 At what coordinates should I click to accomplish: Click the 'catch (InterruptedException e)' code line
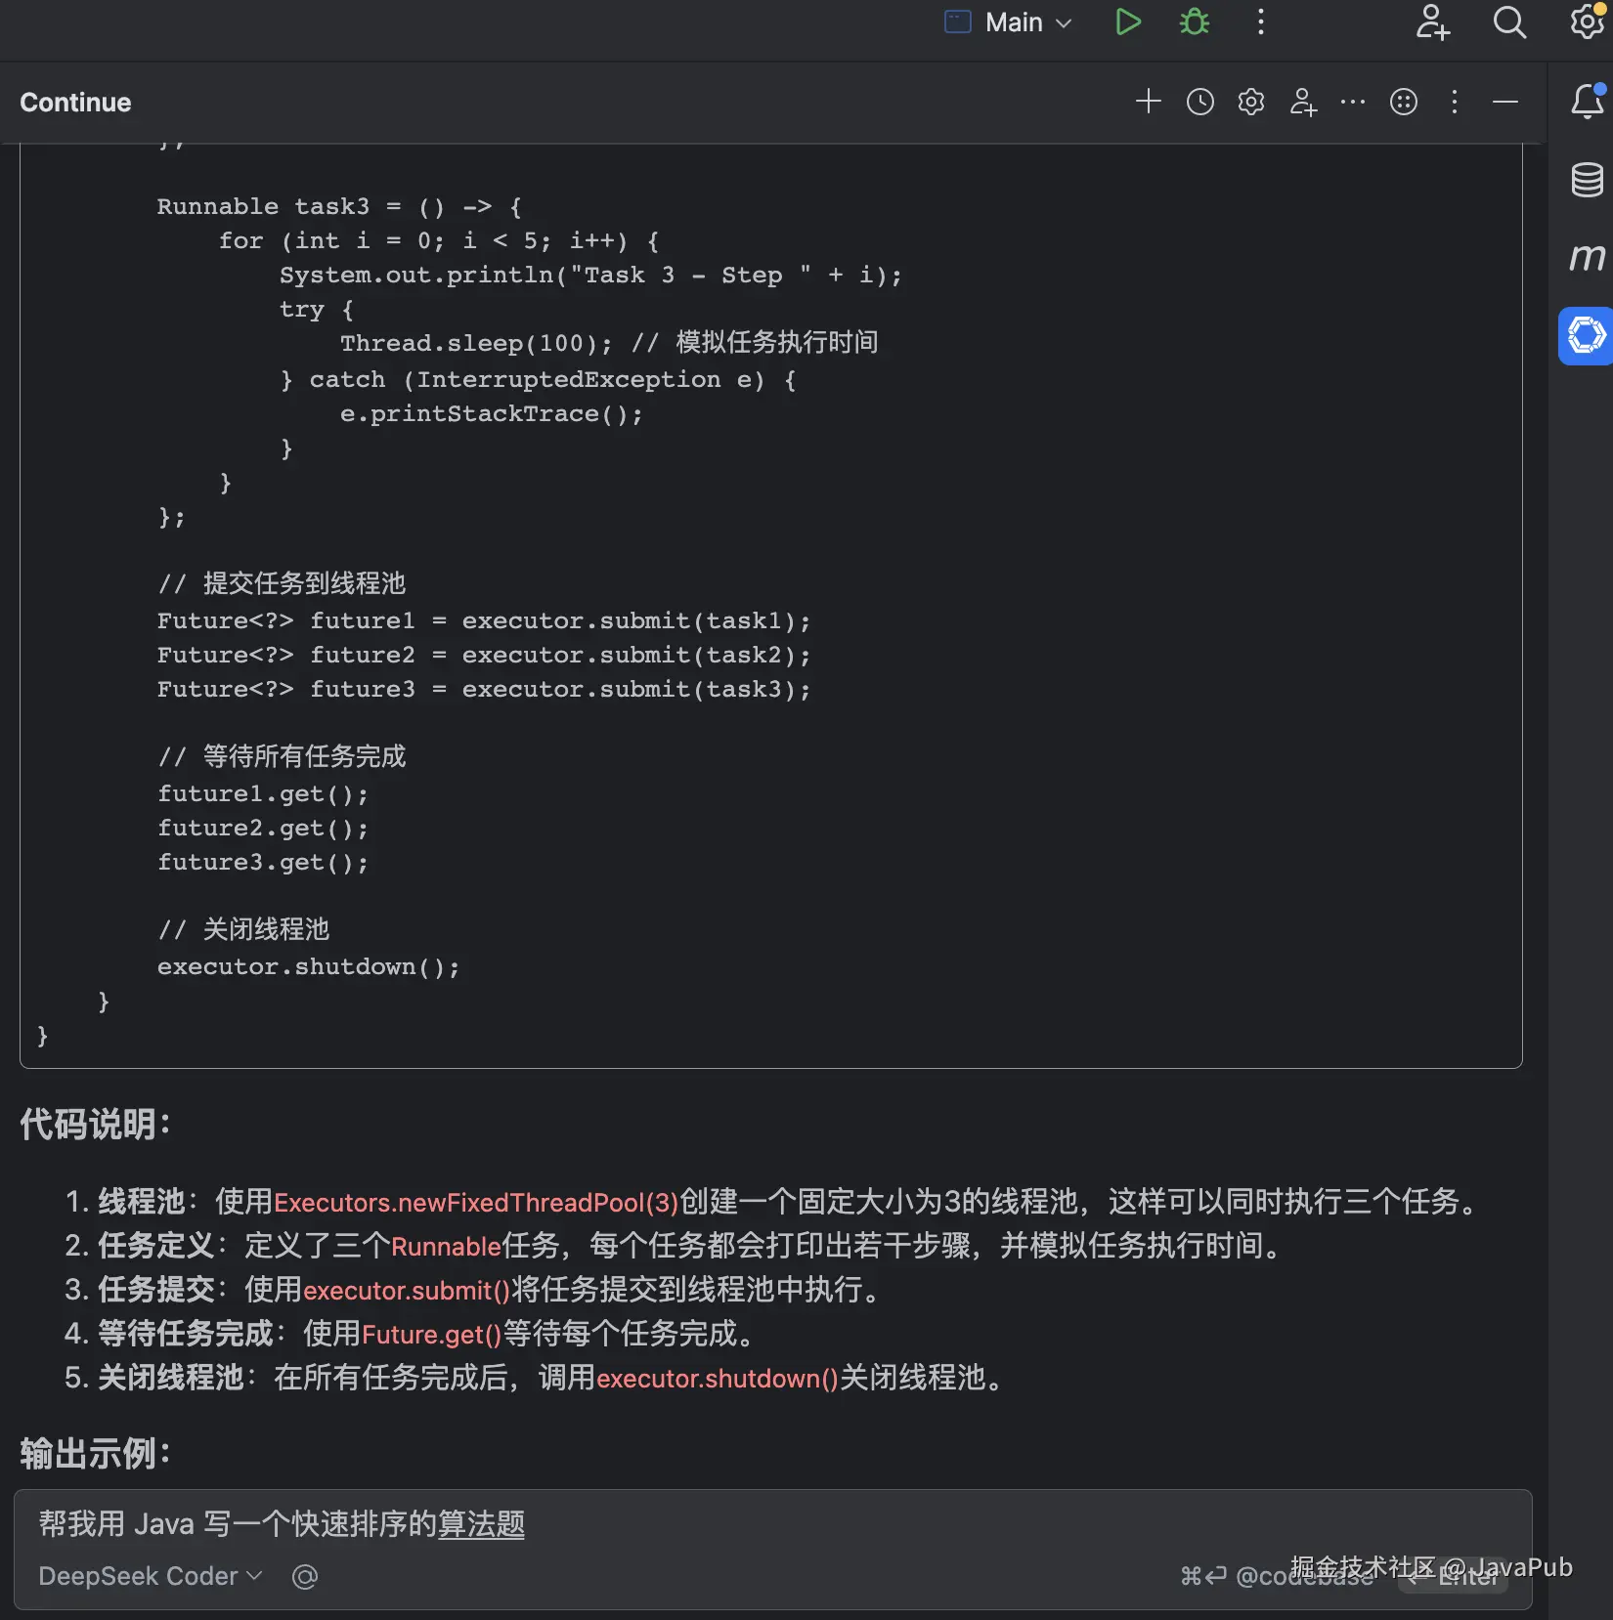[538, 379]
